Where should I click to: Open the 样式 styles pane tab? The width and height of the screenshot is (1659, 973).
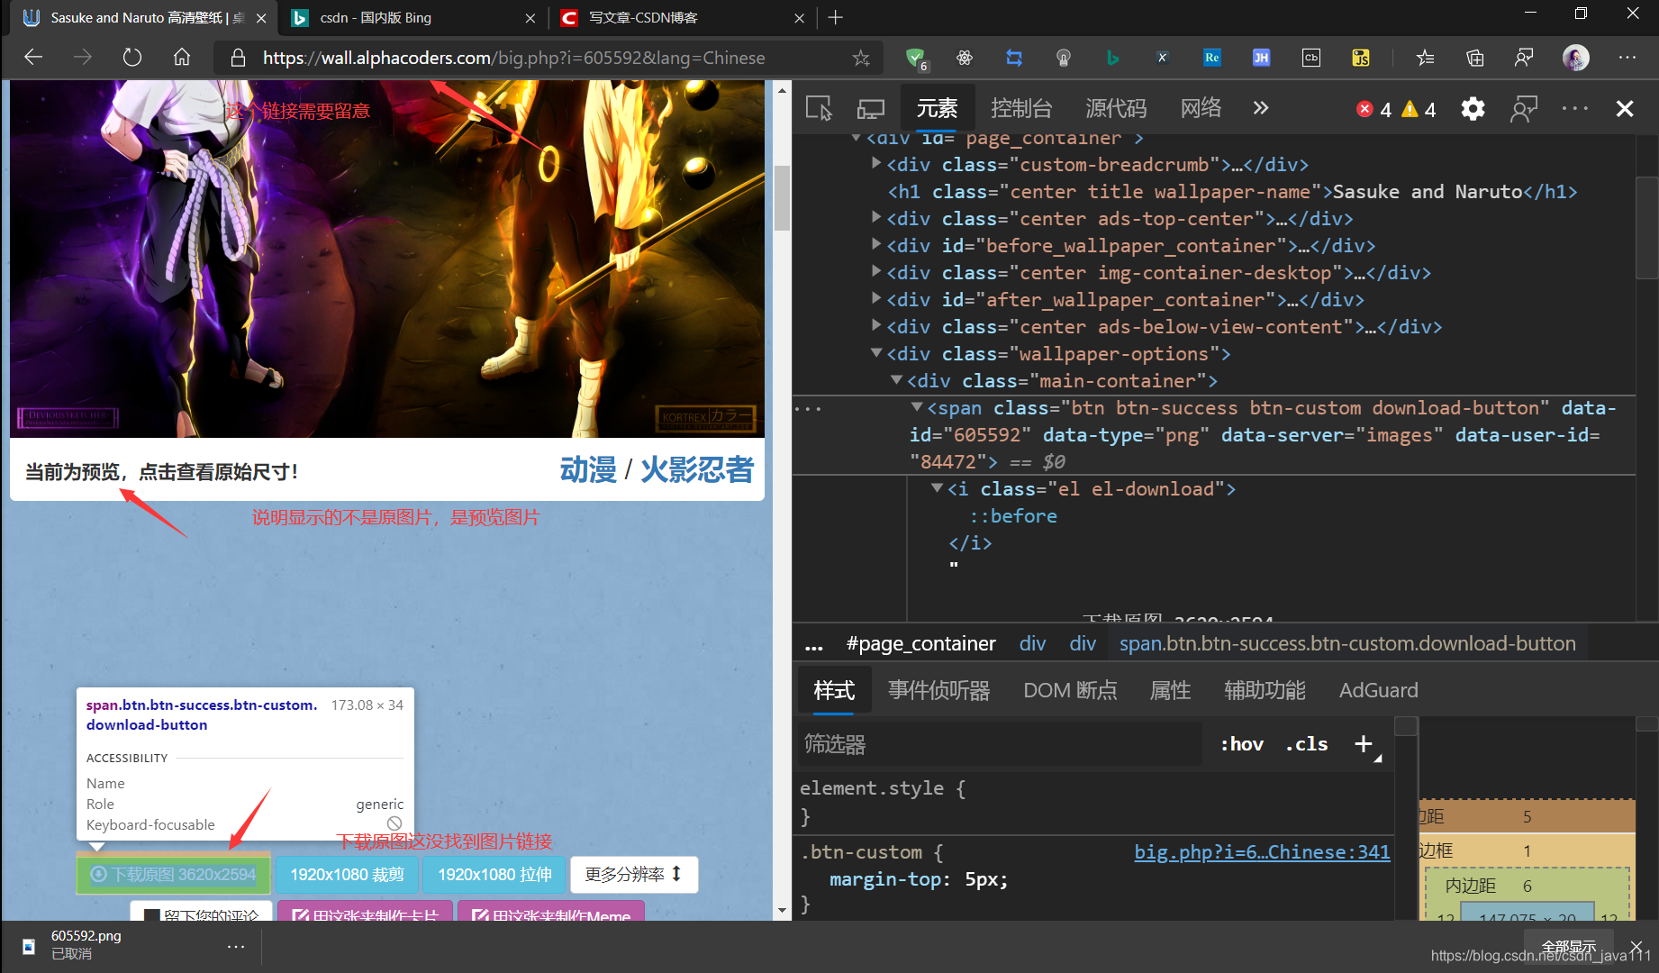pos(834,690)
